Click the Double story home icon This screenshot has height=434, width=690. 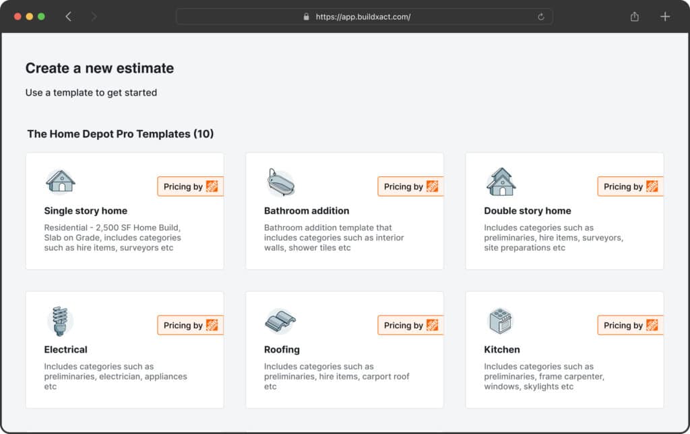tap(501, 182)
